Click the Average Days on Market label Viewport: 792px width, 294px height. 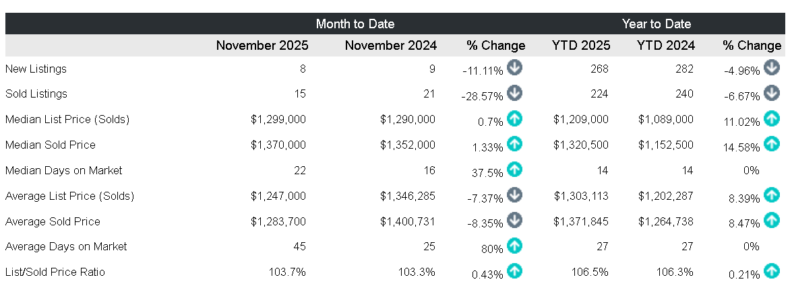pos(66,246)
